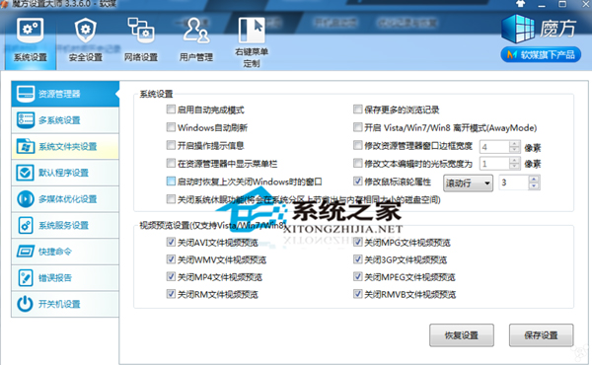Uncheck 关闭RMVB文件视频预览
Screen dimensions: 592x365
click(357, 294)
